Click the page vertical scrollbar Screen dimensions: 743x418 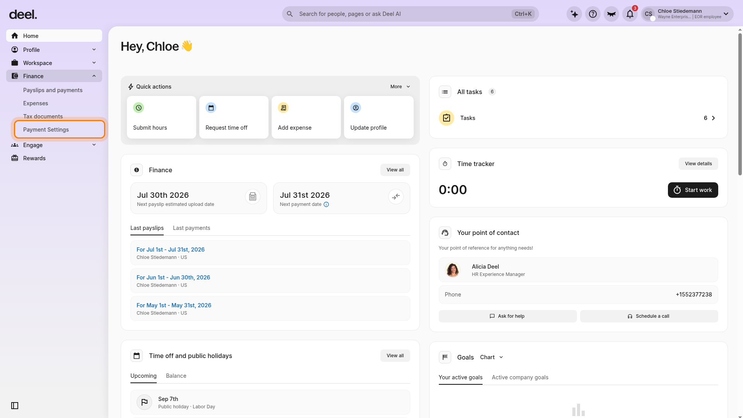[x=740, y=104]
